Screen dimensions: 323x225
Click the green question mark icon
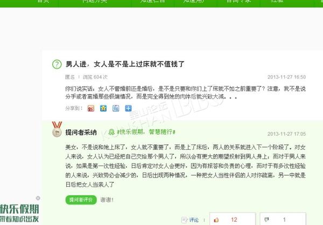point(57,64)
